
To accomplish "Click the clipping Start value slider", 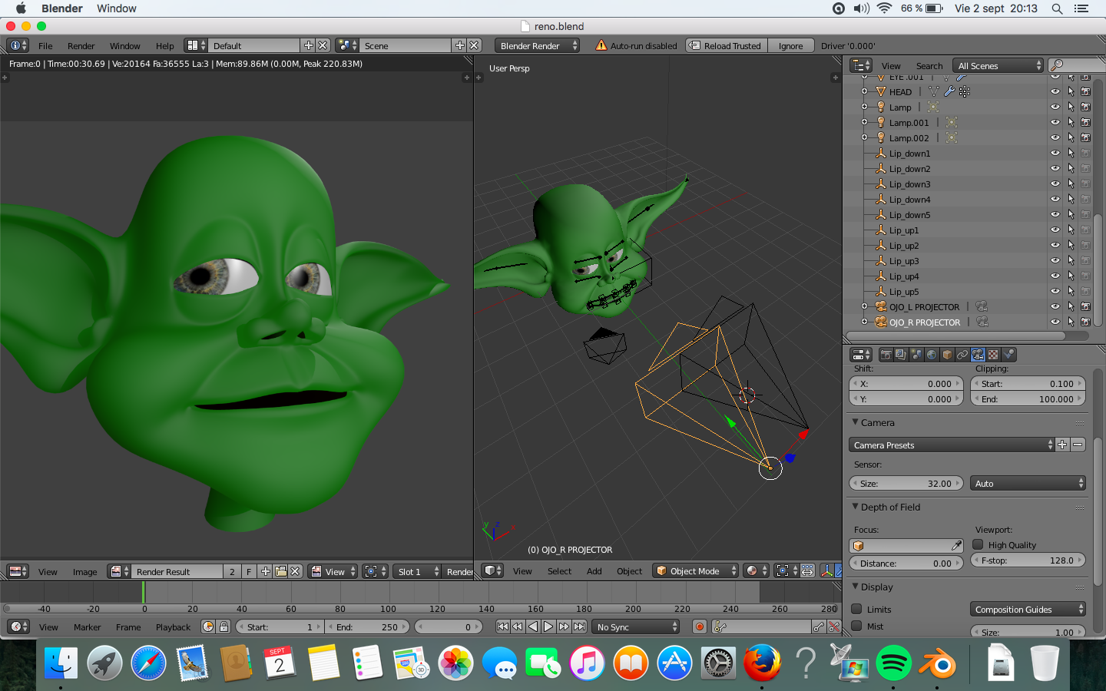I will click(1028, 383).
